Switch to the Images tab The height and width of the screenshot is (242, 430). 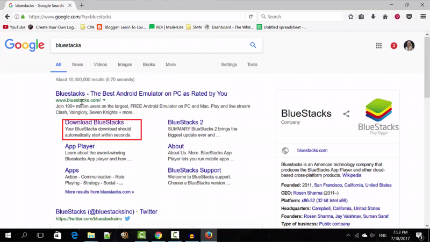125,65
